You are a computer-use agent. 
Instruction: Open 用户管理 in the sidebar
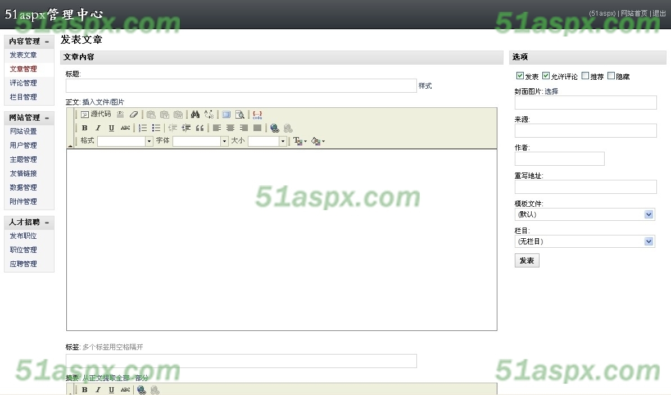click(x=23, y=146)
